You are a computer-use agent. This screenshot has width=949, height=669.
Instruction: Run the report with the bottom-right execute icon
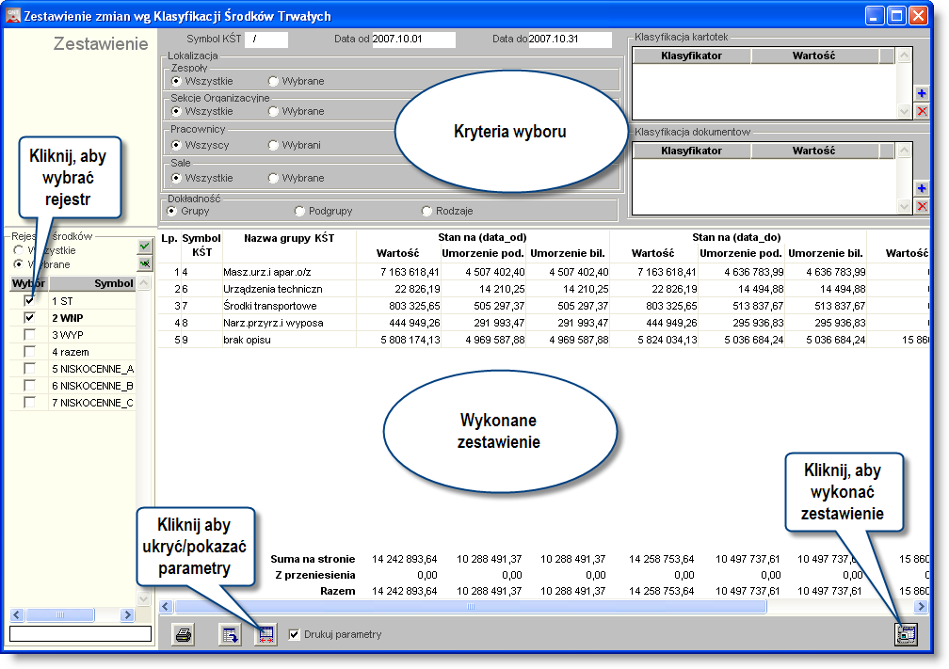pyautogui.click(x=906, y=634)
